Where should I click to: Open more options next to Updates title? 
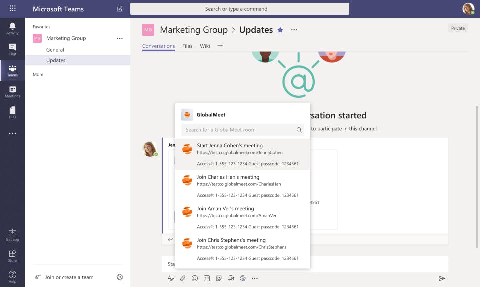(294, 30)
